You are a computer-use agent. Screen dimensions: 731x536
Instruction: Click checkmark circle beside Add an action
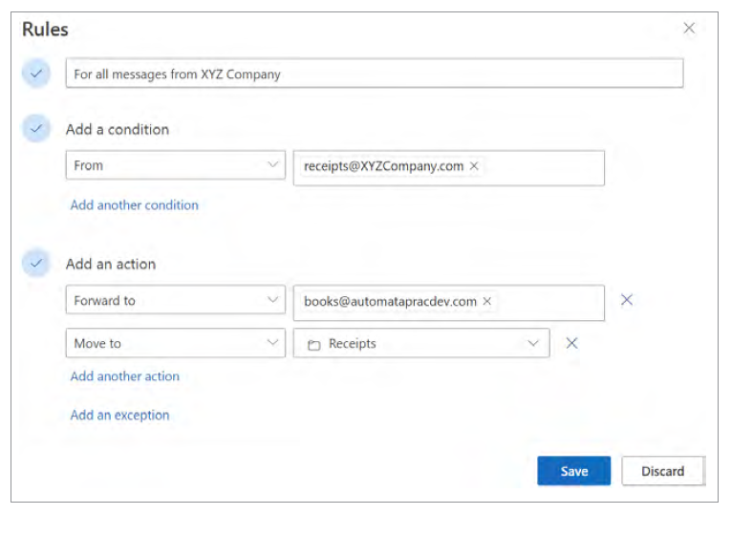36,264
